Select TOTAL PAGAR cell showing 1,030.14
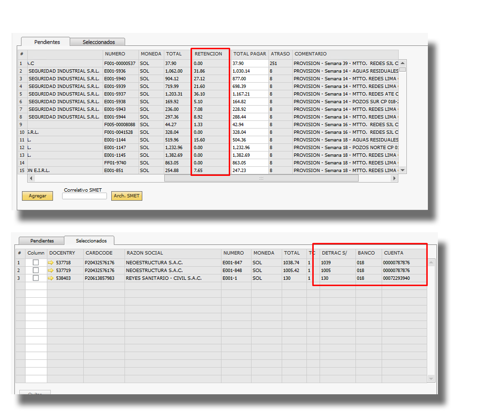 [249, 71]
